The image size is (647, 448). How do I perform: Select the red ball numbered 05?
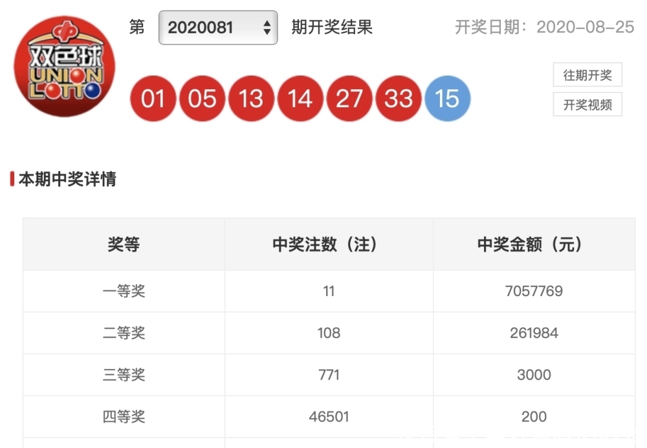[x=203, y=98]
